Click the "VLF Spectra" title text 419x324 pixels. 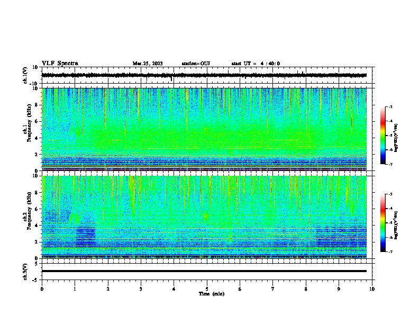click(x=60, y=64)
